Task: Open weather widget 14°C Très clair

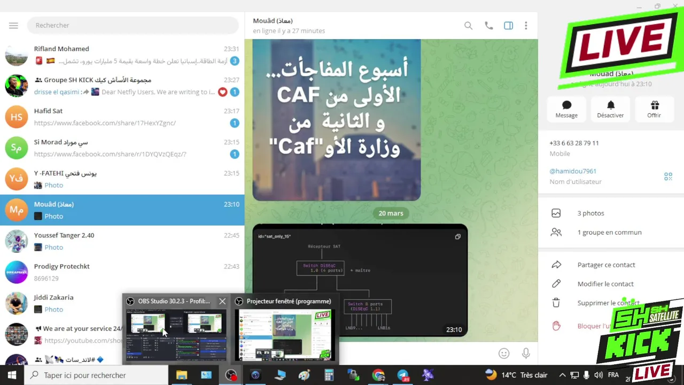Action: [516, 375]
